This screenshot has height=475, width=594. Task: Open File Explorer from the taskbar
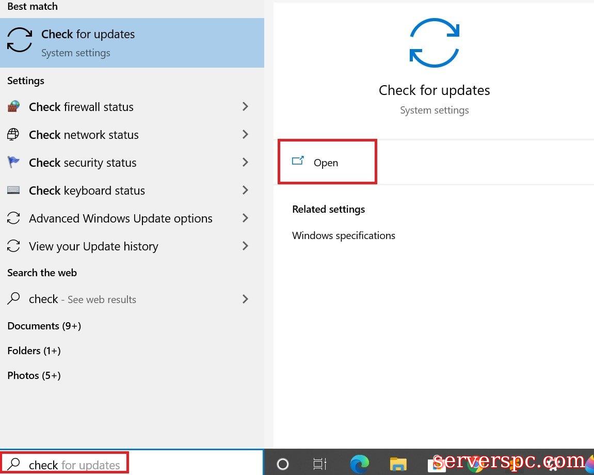(x=398, y=464)
